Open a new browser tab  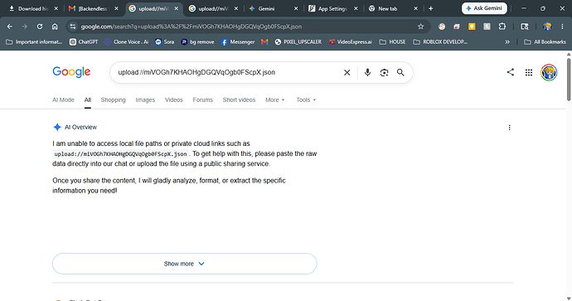[x=431, y=8]
